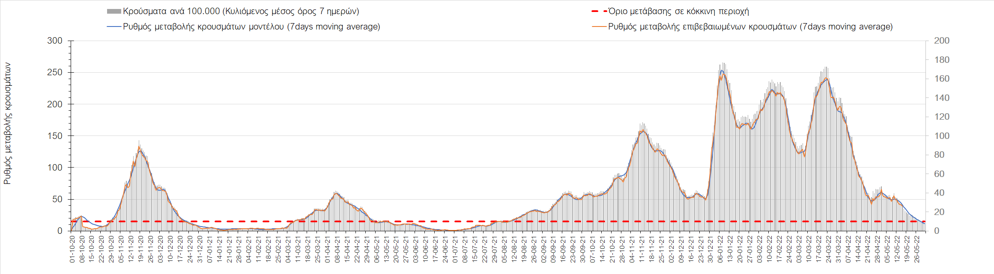994x274 pixels.
Task: Click the gray bar legend swatch for Κρούσματα ανά 100.000
Action: tap(114, 12)
